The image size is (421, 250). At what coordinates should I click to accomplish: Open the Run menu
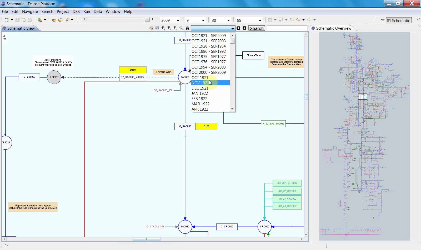(87, 12)
